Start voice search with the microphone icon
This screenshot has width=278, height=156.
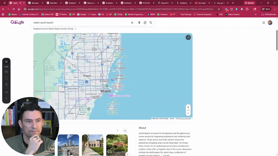(139, 23)
